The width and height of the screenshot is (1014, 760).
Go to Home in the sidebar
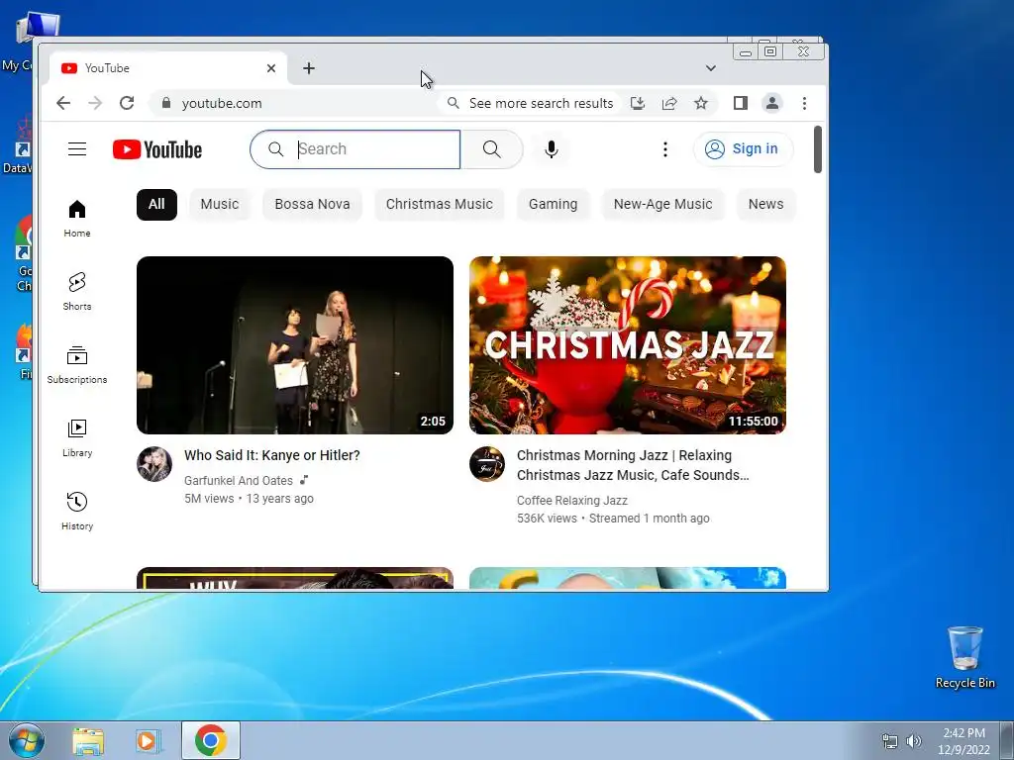[x=77, y=219]
